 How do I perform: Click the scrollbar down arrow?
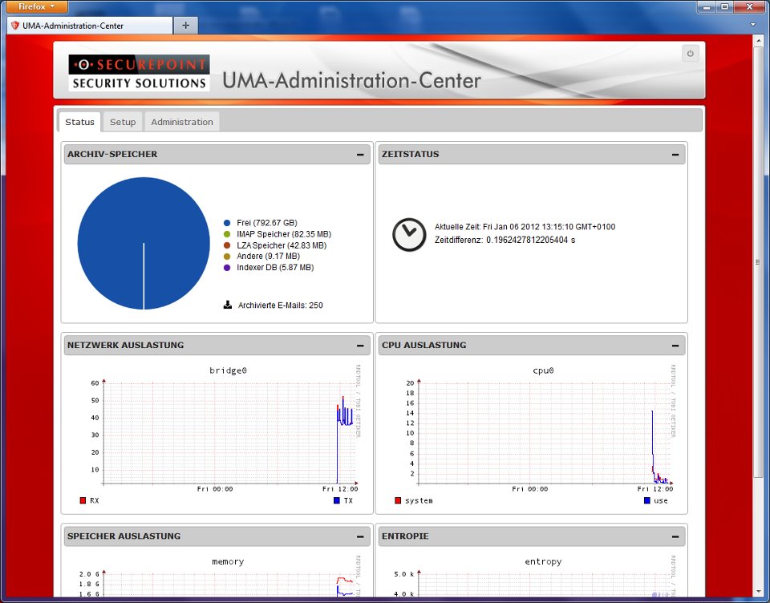(x=758, y=591)
